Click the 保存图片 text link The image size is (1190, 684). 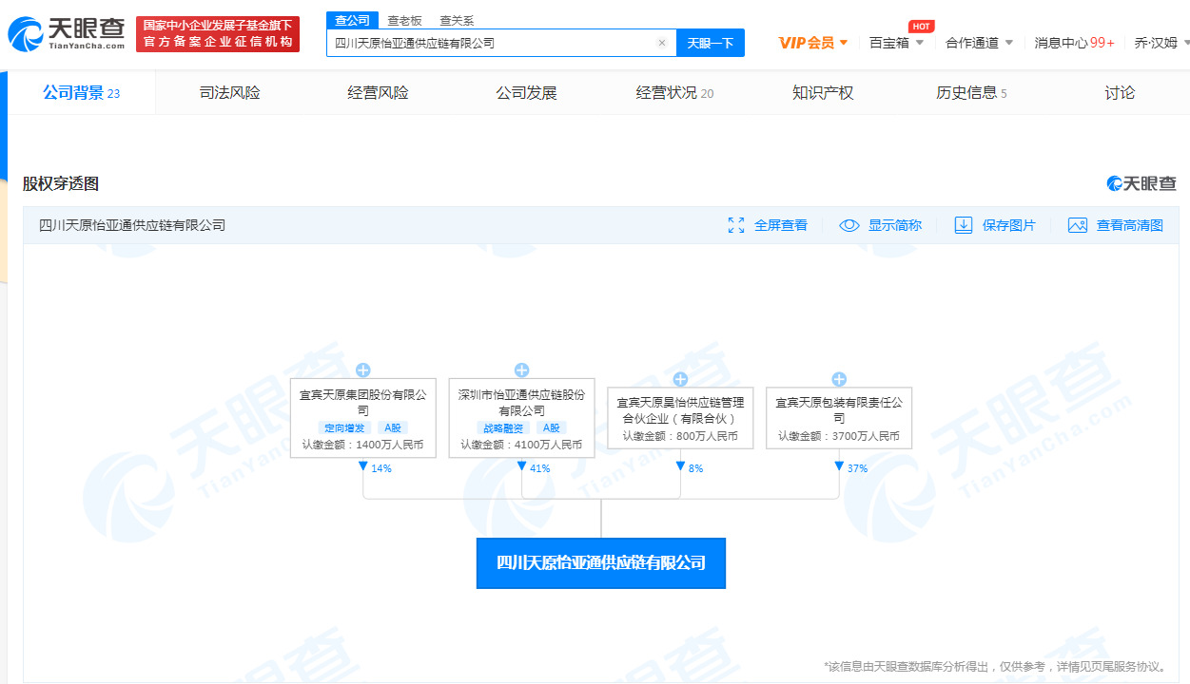coord(1009,225)
